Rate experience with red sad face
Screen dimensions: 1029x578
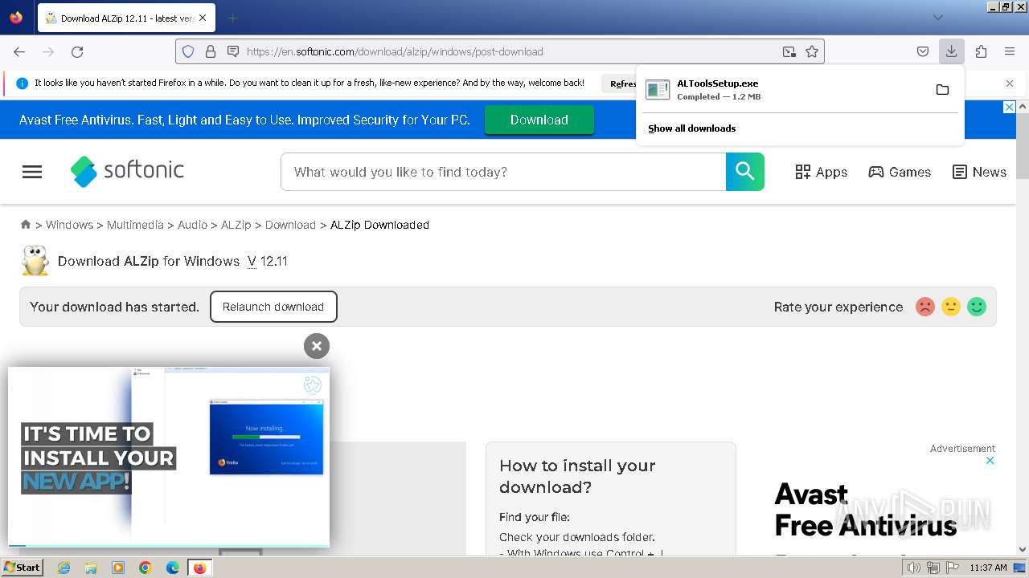[x=925, y=307]
